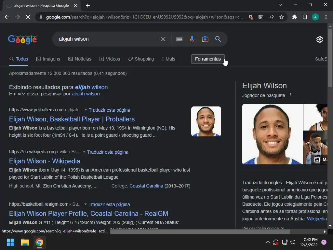Screen dimensions: 333x250
Task: Click the lock site info icon
Action: coord(41,17)
